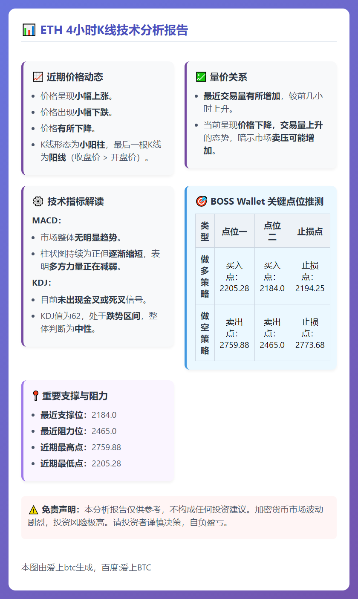The width and height of the screenshot is (358, 599).
Task: Click the line 价格有所下降
Action: pyautogui.click(x=68, y=128)
